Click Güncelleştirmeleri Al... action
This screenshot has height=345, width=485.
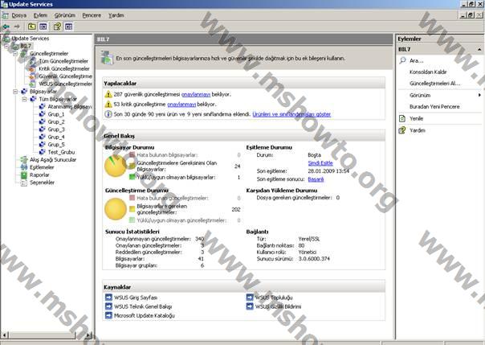(435, 84)
